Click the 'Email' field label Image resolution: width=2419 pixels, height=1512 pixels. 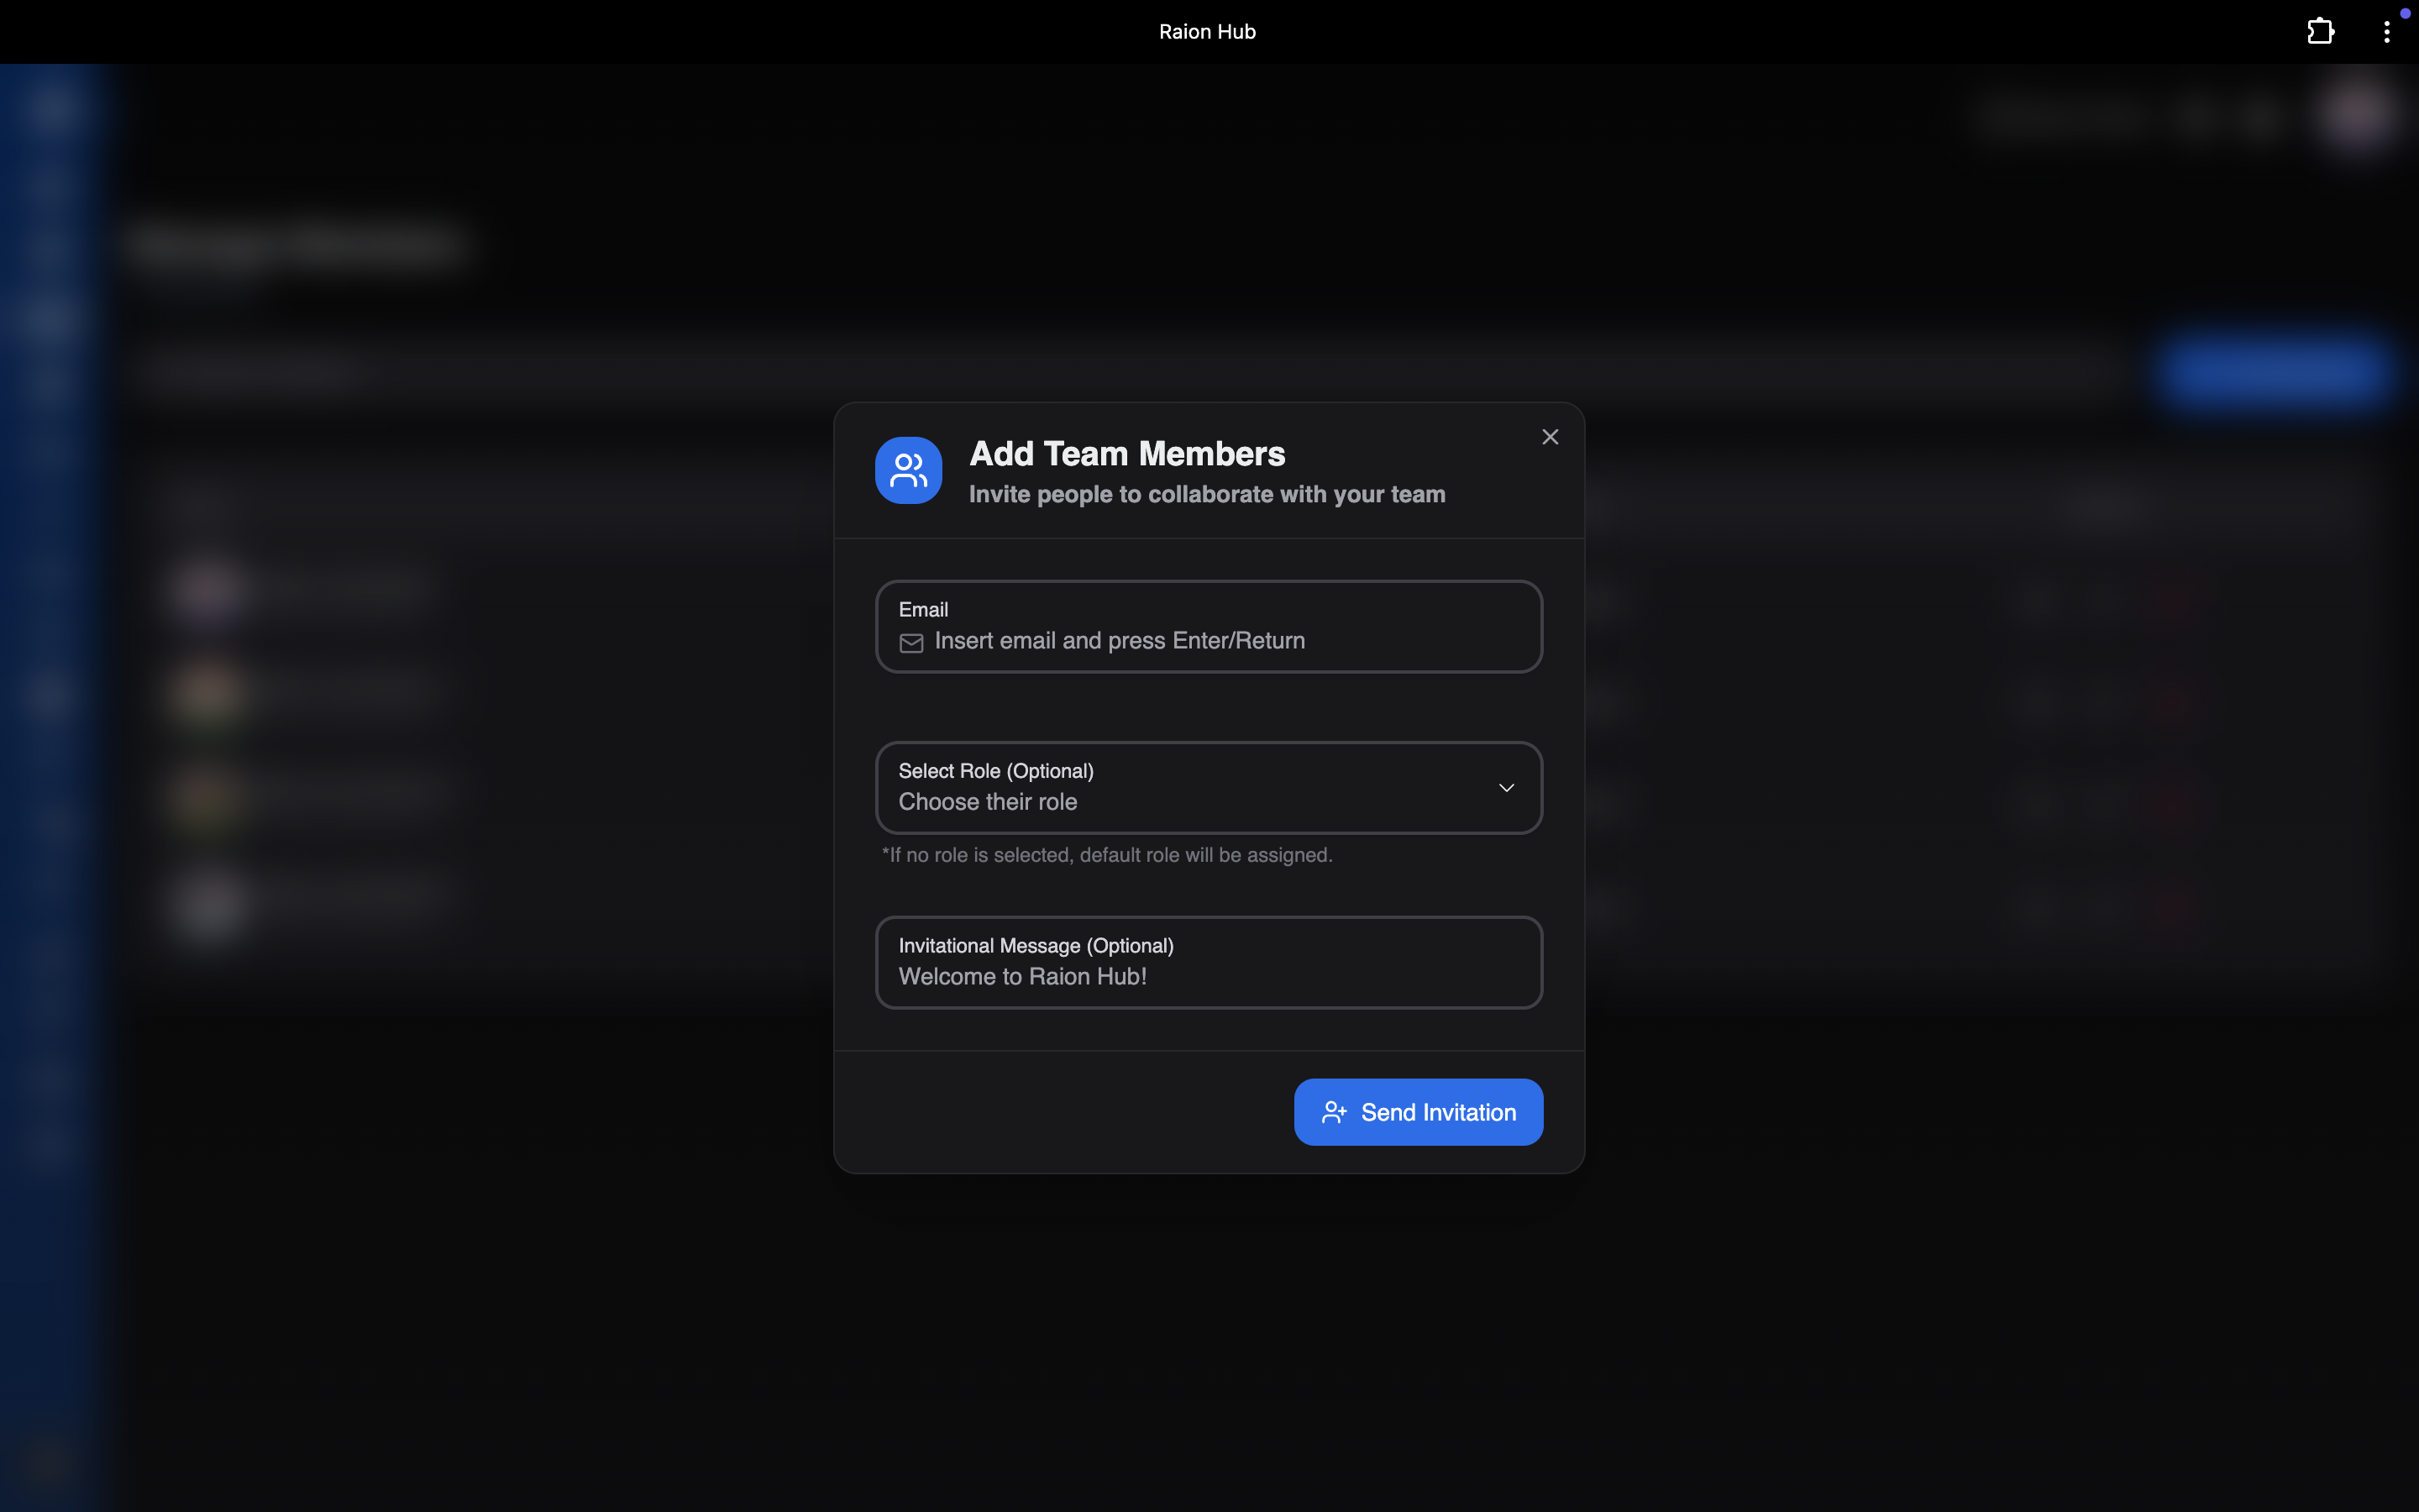922,609
